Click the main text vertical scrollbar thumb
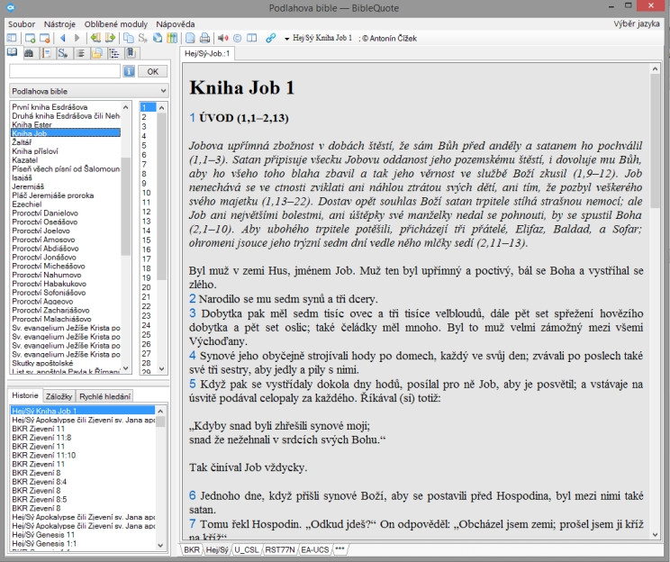Viewport: 670px width, 562px height. (655, 141)
